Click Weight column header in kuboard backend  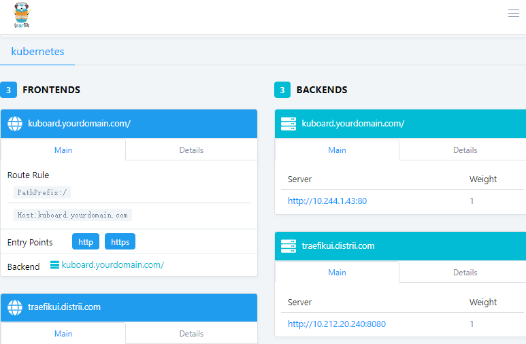click(x=482, y=179)
